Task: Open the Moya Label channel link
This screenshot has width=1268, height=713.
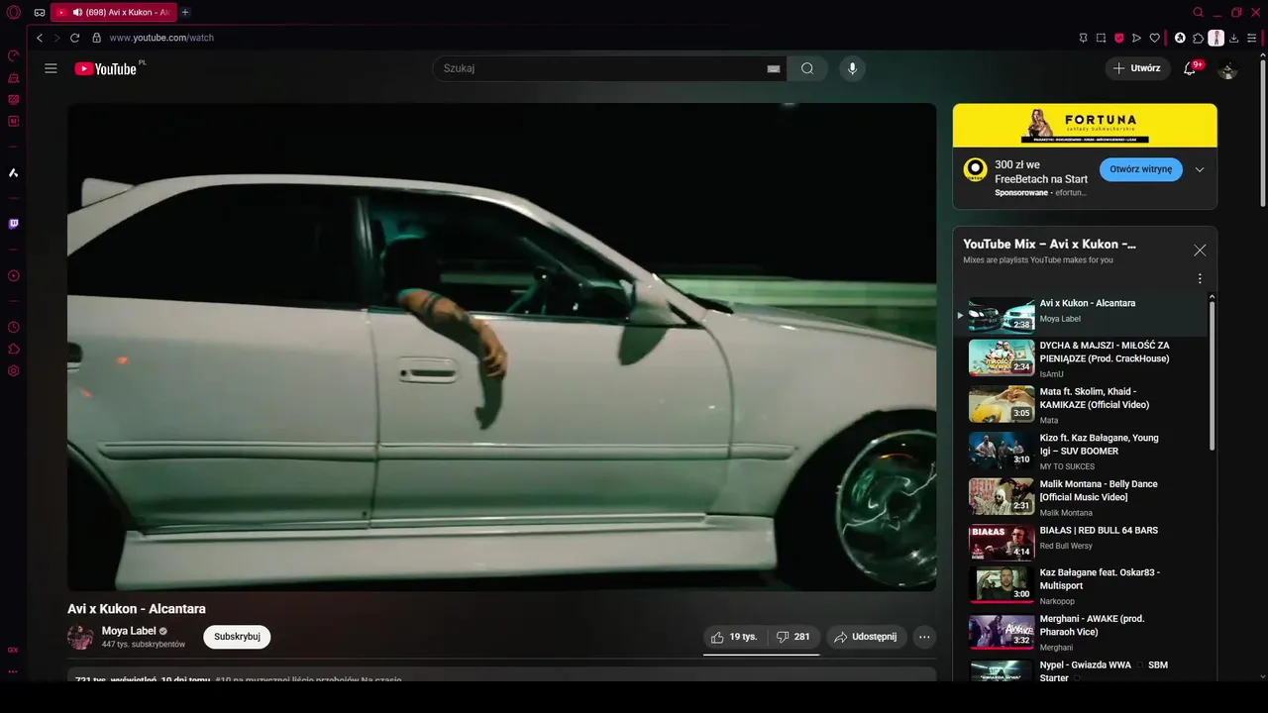Action: pos(129,631)
